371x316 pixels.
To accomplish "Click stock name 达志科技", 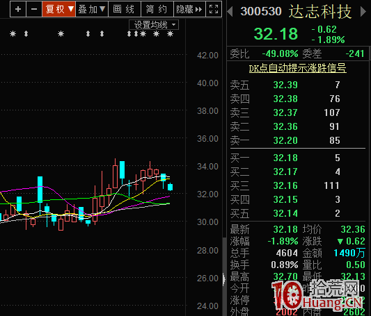I will pyautogui.click(x=320, y=12).
